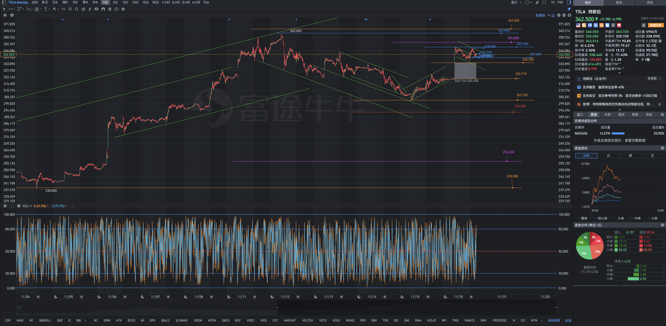The image size is (666, 326).
Task: Toggle drawings visibility eye icon
Action: coord(96,9)
